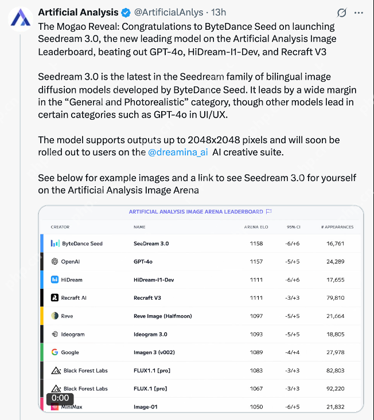The height and width of the screenshot is (420, 374).
Task: Click the Recraft AI logo icon
Action: click(x=55, y=298)
